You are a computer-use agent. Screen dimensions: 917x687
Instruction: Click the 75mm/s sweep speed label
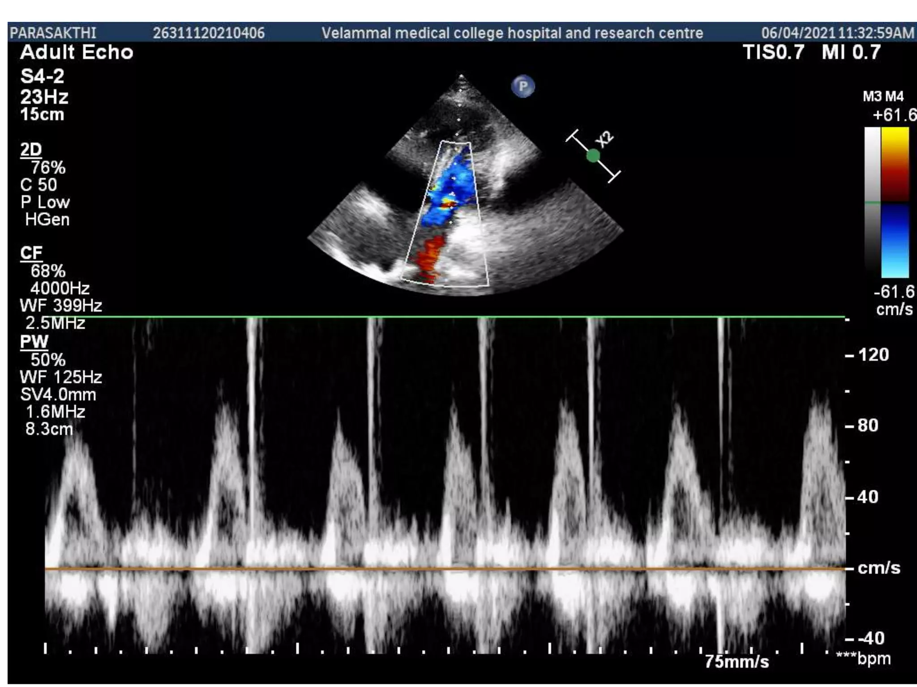[x=737, y=662]
